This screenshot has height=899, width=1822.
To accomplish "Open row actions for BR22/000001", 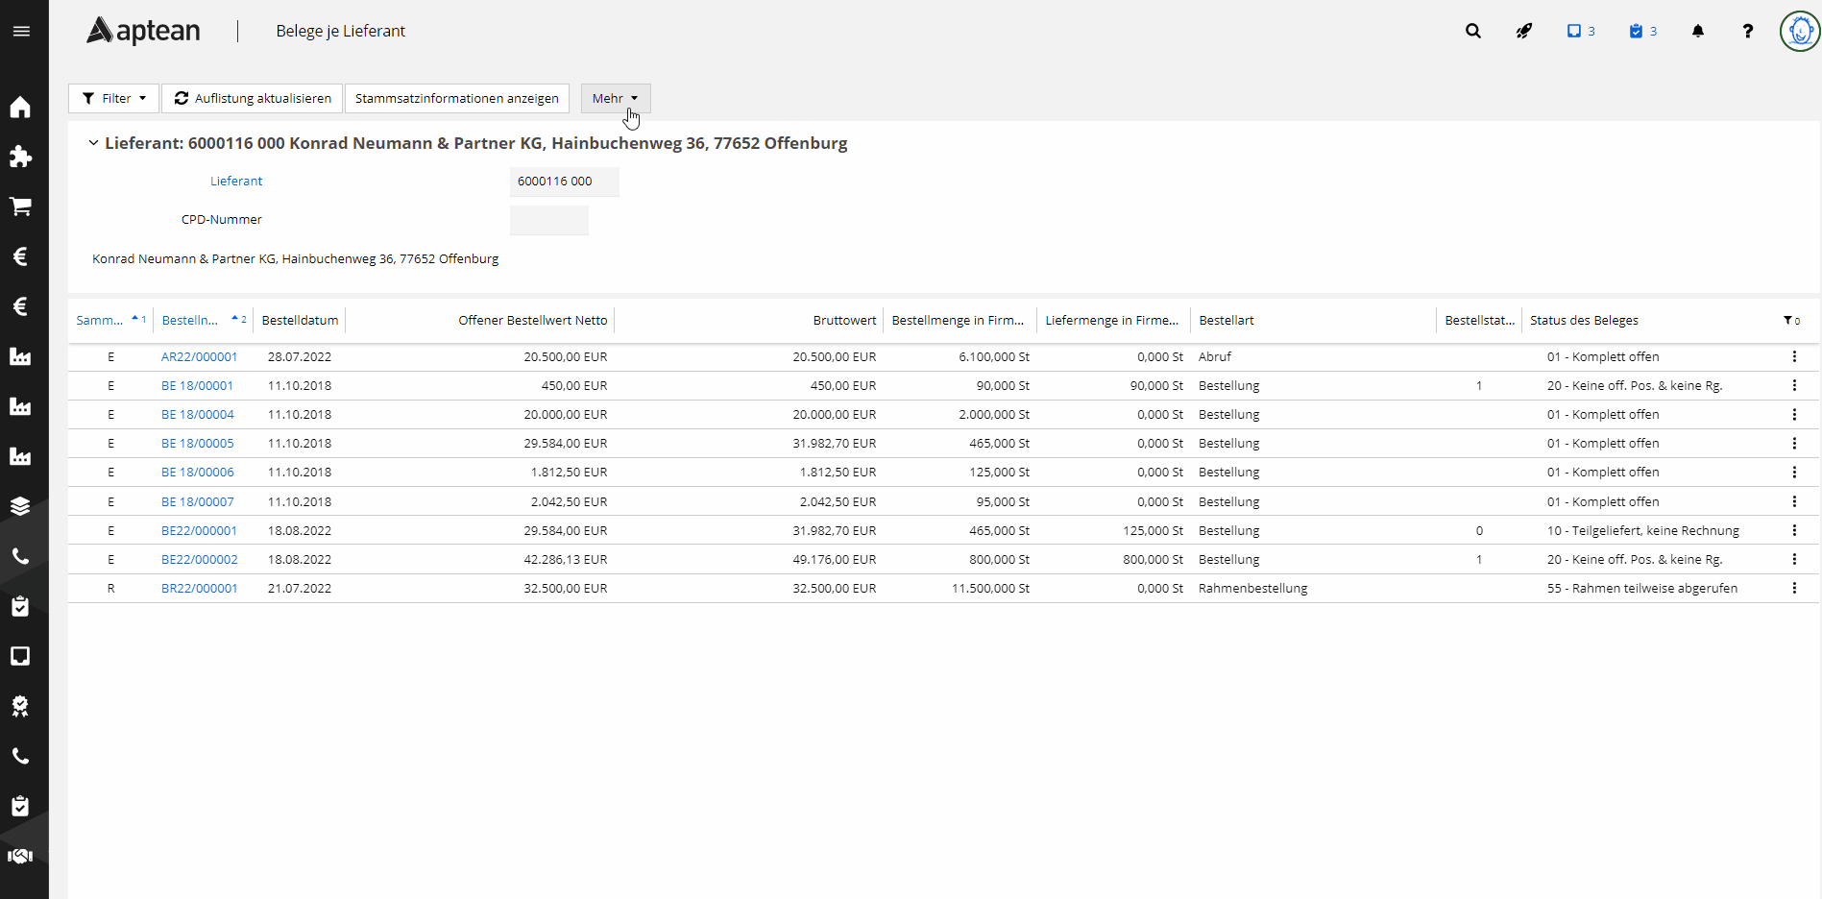I will tap(1794, 588).
